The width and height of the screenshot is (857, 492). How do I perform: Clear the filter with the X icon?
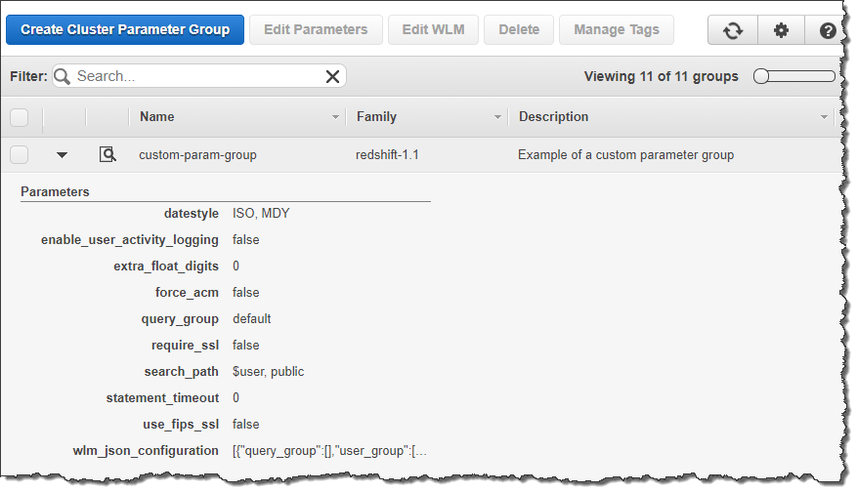332,76
